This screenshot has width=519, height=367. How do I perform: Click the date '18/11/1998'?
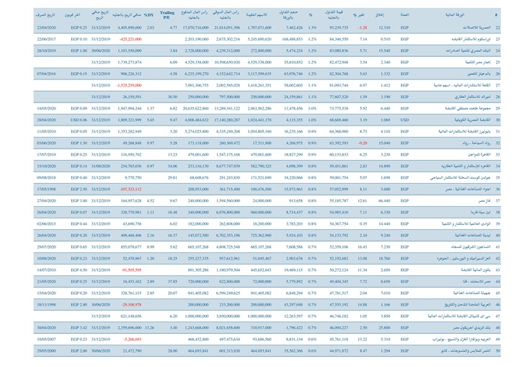46,305
